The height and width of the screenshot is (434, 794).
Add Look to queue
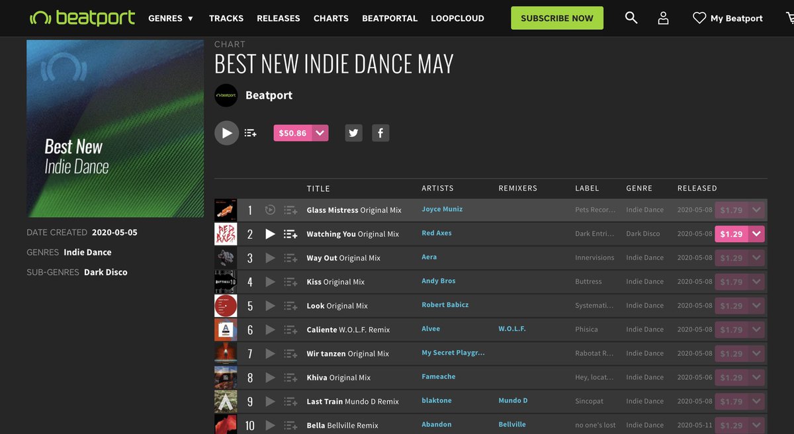290,306
